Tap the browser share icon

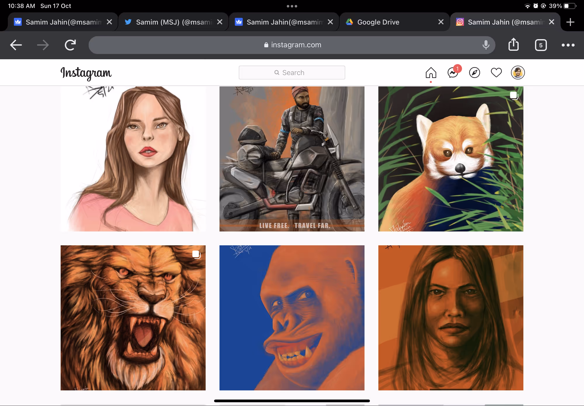[x=513, y=45]
